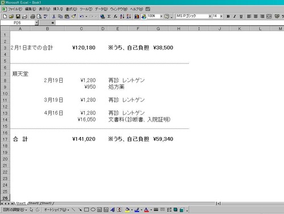Align text left in standard toolbar

pos(249,17)
